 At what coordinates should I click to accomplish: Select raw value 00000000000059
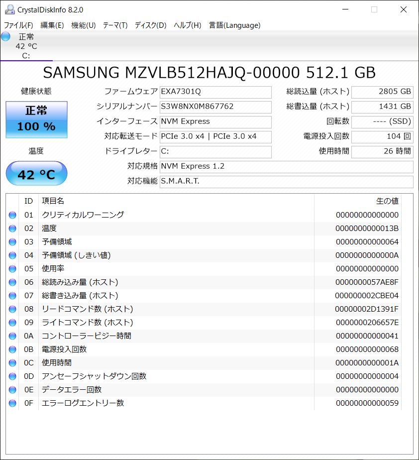pyautogui.click(x=367, y=403)
